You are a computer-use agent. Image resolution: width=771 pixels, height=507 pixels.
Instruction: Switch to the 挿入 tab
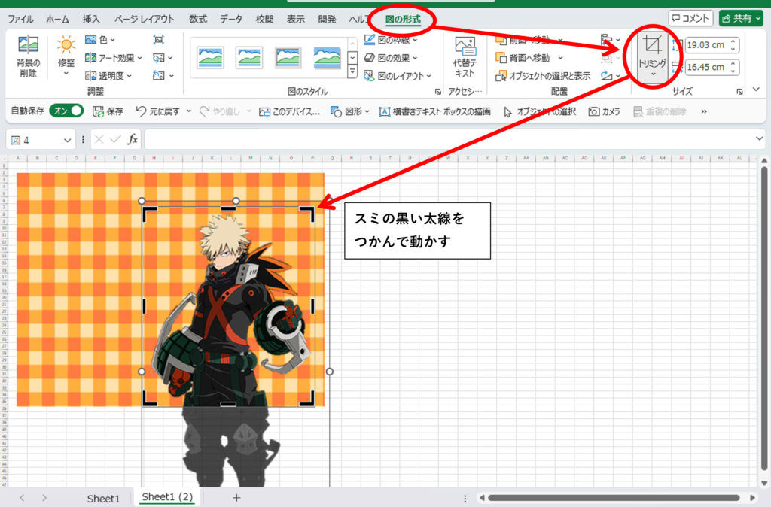tap(91, 19)
